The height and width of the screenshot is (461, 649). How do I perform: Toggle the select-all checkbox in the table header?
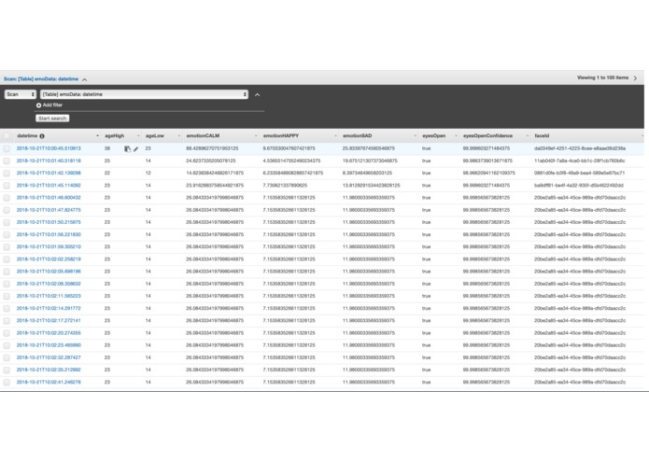[x=7, y=135]
